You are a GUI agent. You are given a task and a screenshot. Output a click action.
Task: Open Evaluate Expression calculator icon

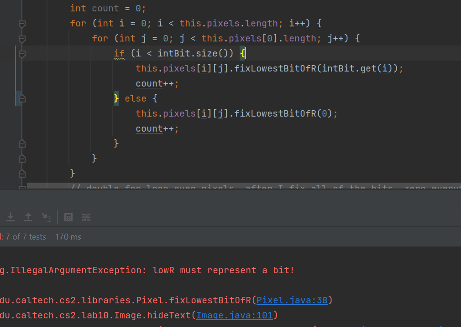[68, 217]
